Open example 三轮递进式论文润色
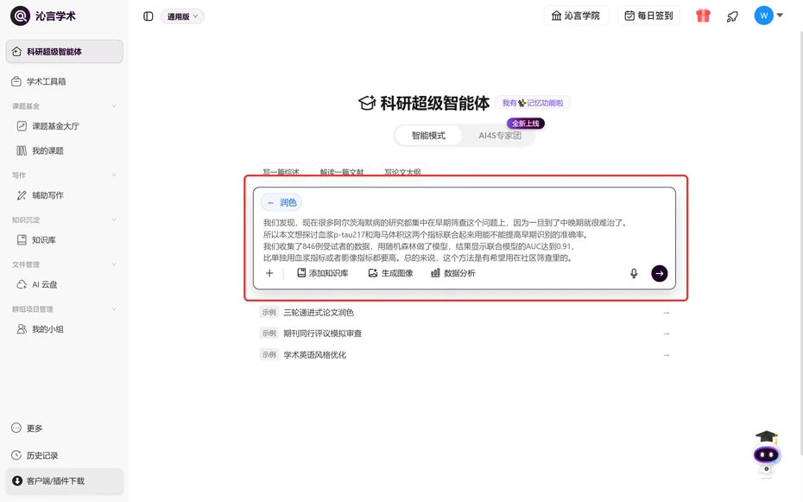 tap(319, 313)
